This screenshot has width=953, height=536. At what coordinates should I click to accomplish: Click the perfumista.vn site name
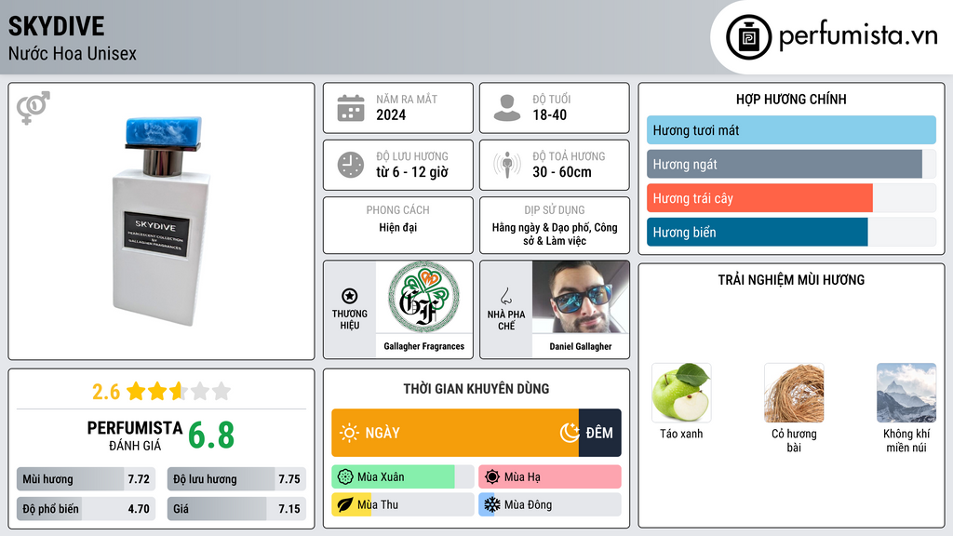tap(858, 35)
